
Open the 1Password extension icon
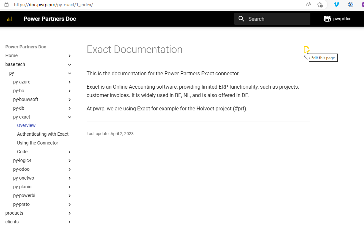tap(351, 5)
